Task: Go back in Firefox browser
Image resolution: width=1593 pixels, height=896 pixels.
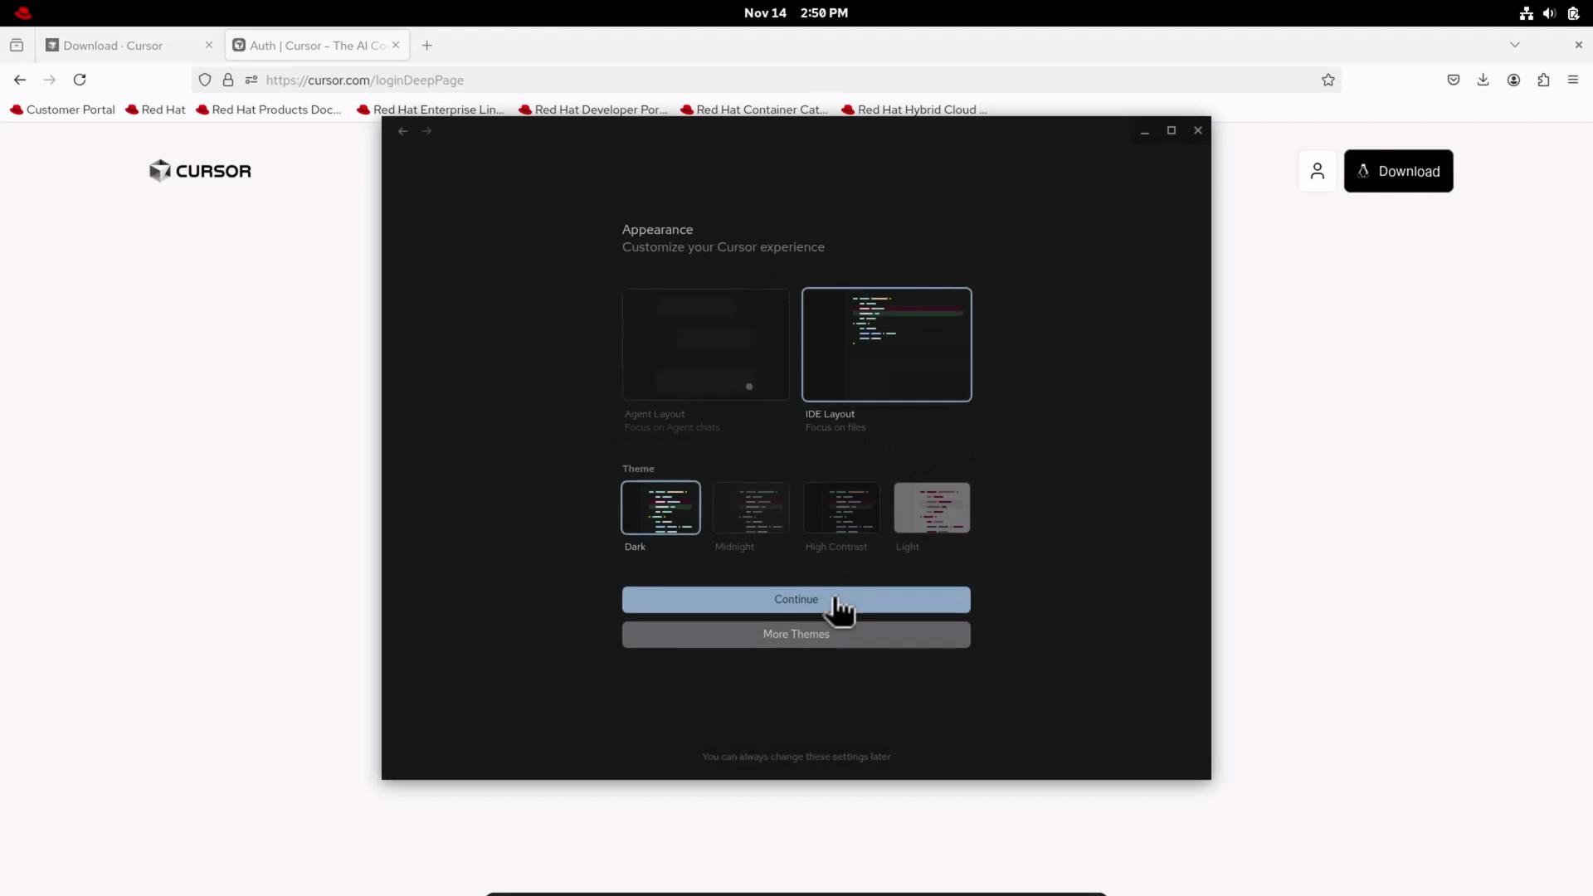Action: click(20, 80)
